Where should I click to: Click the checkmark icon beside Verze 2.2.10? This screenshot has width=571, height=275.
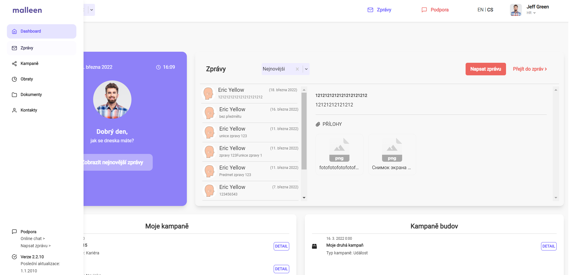[x=14, y=257]
